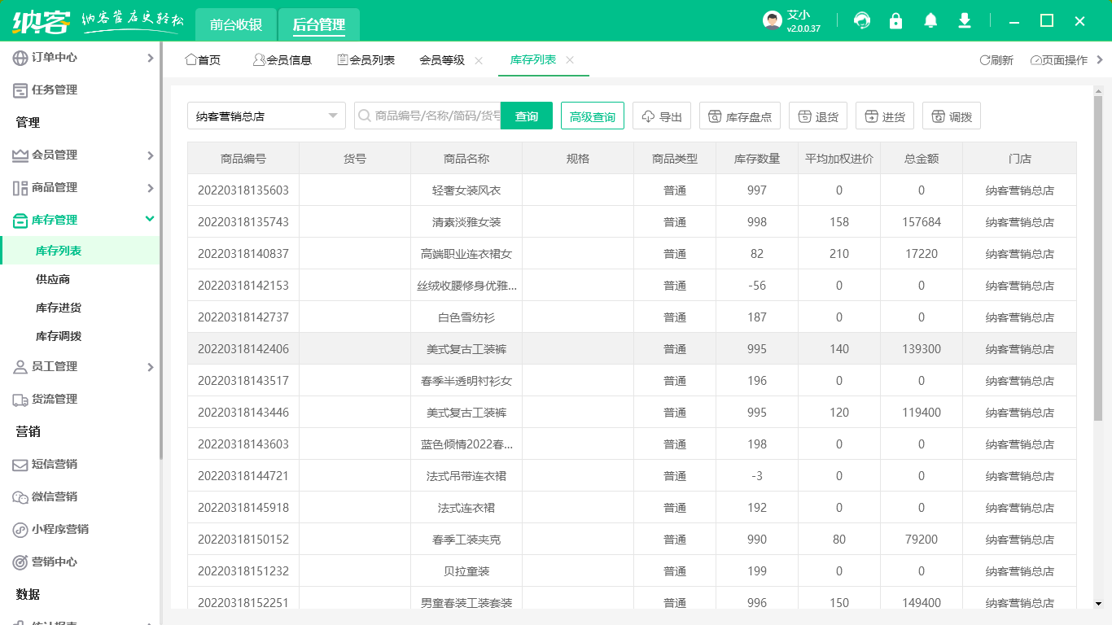Collapse 库存管理 submenu chevron
This screenshot has height=625, width=1112.
150,219
